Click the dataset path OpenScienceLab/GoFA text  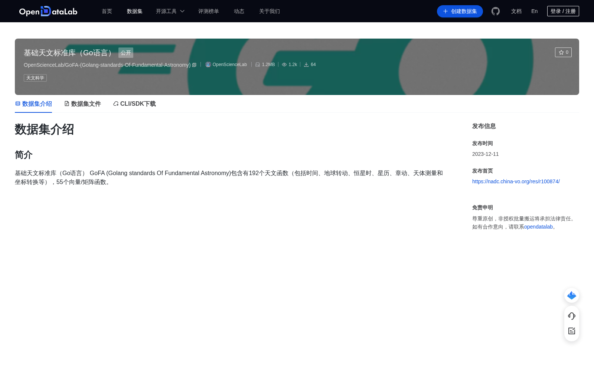tap(107, 65)
